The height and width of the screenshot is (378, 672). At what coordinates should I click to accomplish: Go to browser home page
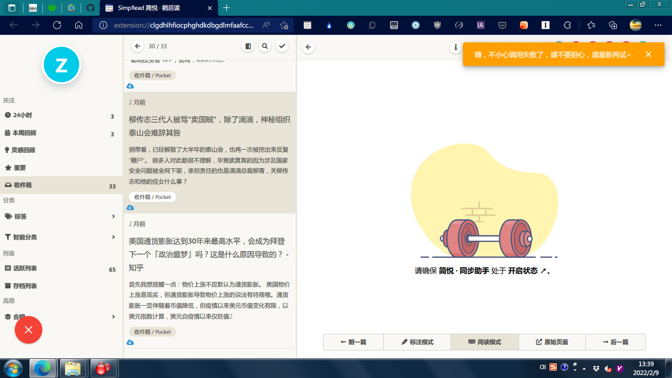coord(78,25)
